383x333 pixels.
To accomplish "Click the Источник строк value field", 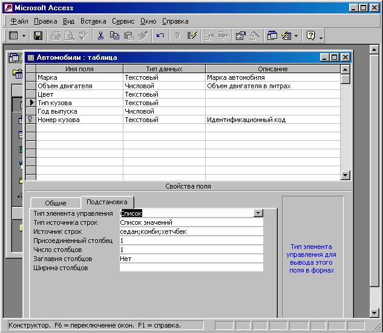I will [x=191, y=231].
